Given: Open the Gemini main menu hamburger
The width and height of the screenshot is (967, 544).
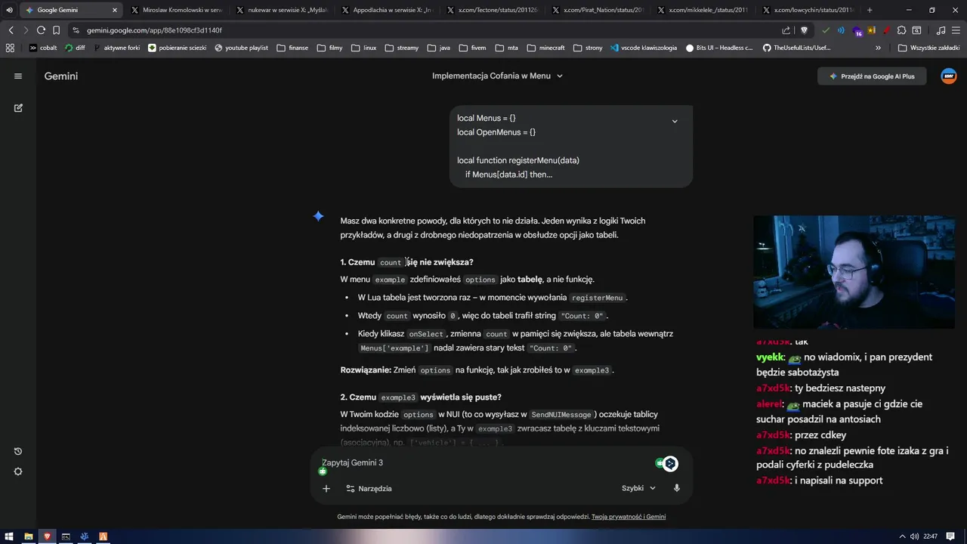Looking at the screenshot, I should click(18, 76).
